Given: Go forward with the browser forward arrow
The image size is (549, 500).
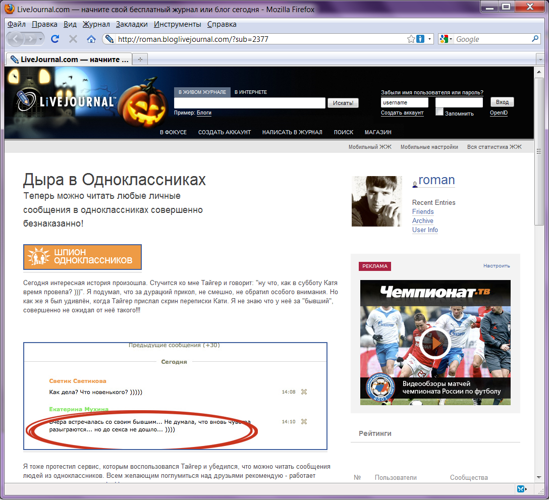Looking at the screenshot, I should pos(31,39).
